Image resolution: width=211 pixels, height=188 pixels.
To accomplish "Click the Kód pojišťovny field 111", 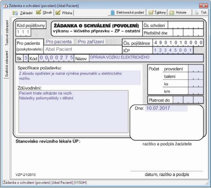I will click(23, 32).
